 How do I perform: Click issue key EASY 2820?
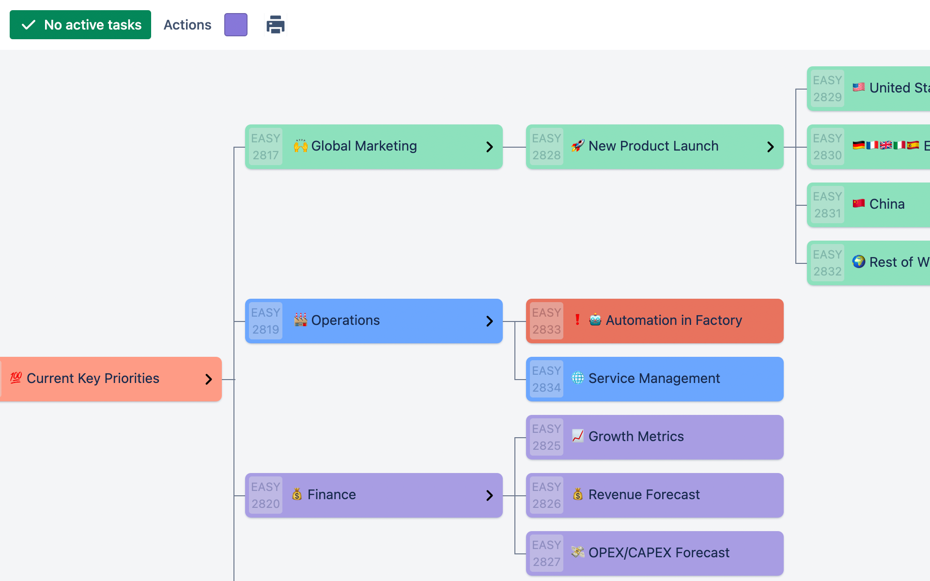tap(265, 495)
